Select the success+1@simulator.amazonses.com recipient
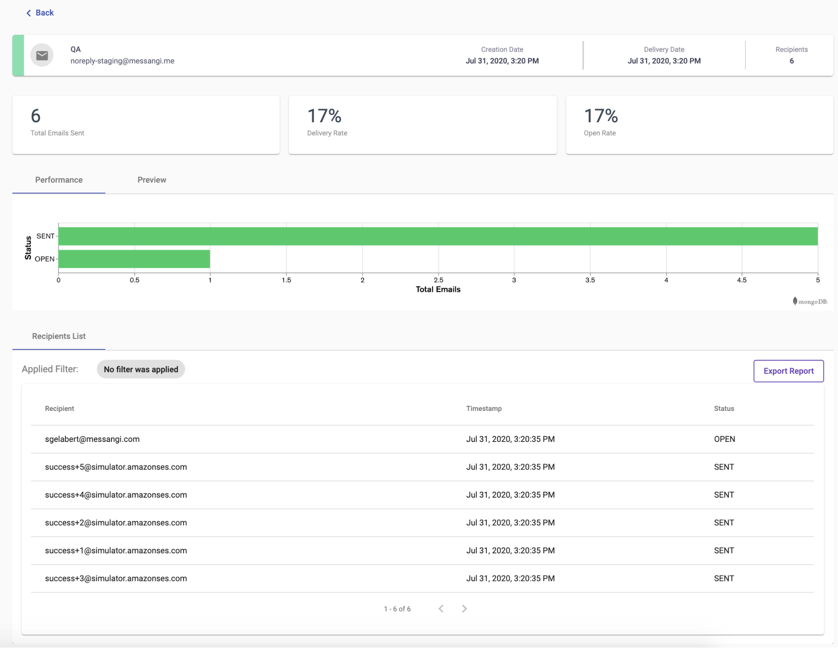838x648 pixels. (x=116, y=550)
